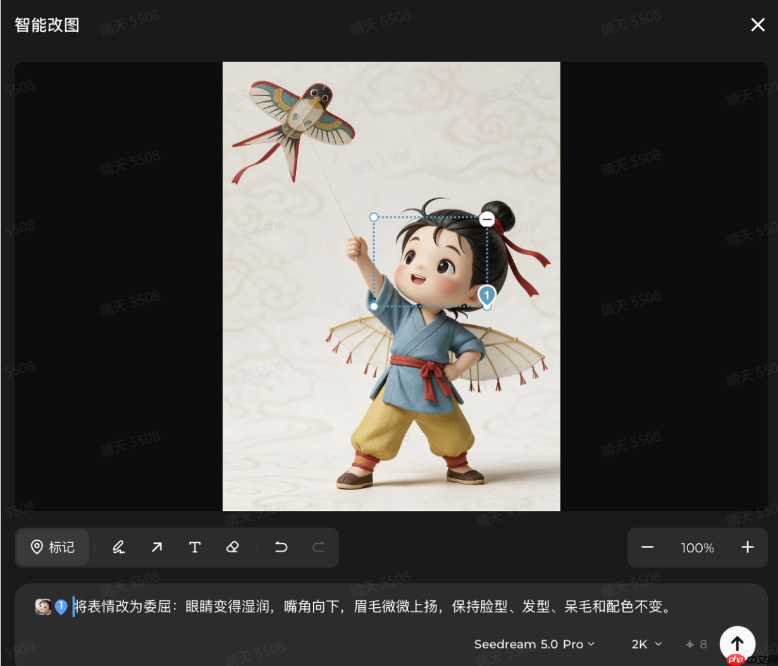
Task: Click the credit cost 8 sparkle indicator
Action: pos(696,644)
